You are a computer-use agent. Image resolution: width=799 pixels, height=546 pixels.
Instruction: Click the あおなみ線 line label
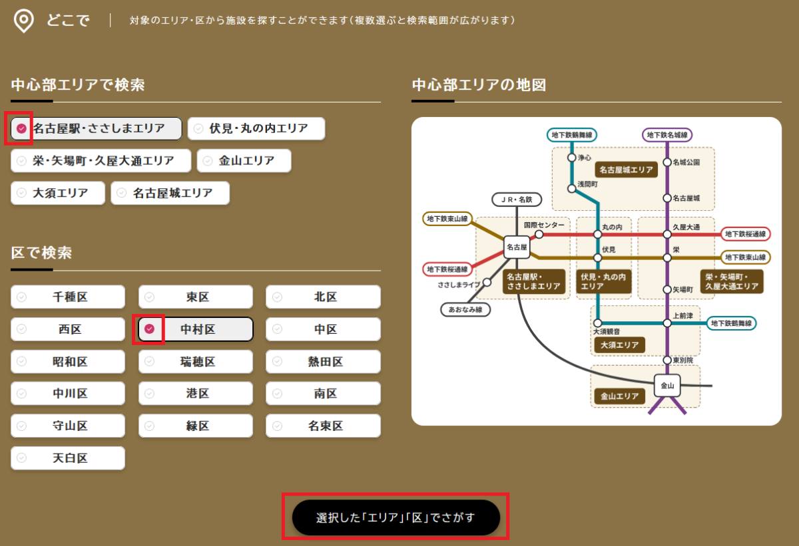pos(465,310)
